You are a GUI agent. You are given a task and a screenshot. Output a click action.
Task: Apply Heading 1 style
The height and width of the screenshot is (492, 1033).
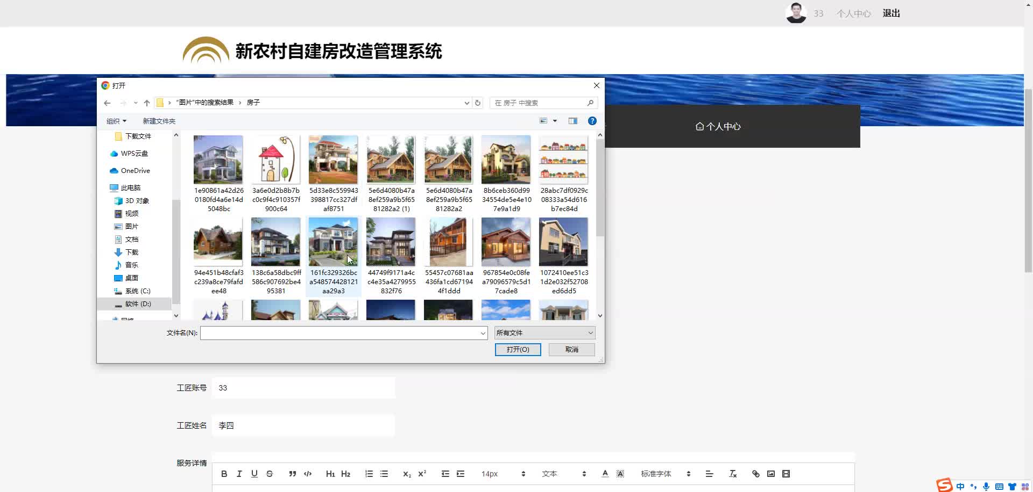tap(330, 474)
